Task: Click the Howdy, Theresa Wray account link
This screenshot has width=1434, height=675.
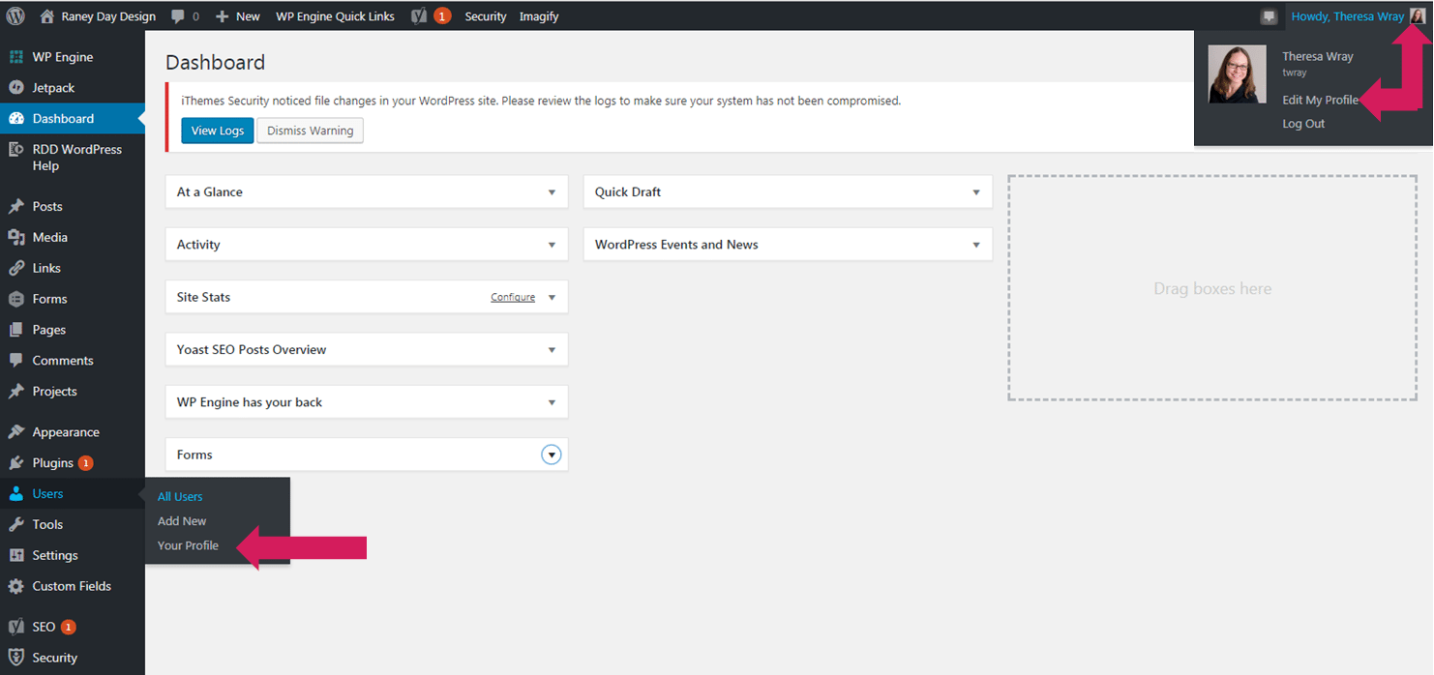Action: [1347, 16]
